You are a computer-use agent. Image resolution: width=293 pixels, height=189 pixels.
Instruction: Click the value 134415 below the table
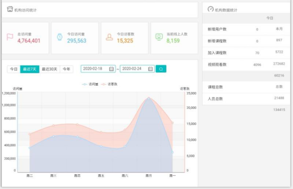(279, 110)
